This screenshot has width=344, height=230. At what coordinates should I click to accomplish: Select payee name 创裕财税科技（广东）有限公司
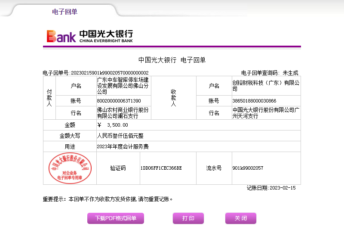point(266,86)
